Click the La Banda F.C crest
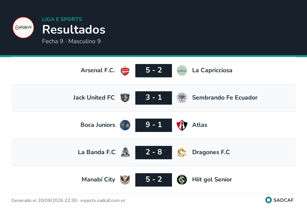Image resolution: width=307 pixels, height=215 pixels. (x=125, y=152)
